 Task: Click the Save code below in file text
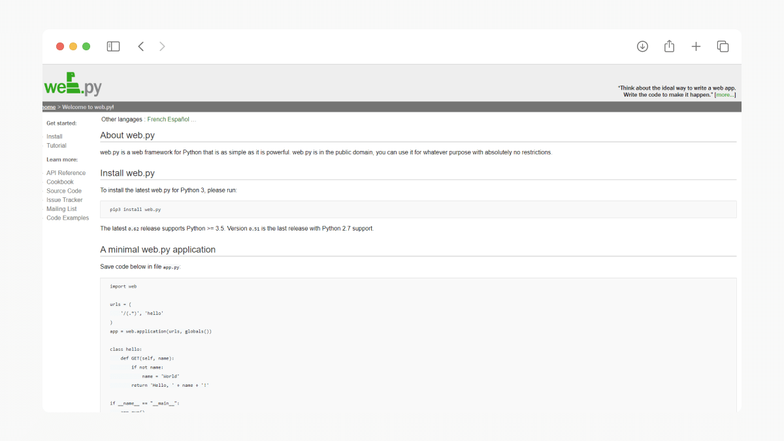[x=131, y=267]
